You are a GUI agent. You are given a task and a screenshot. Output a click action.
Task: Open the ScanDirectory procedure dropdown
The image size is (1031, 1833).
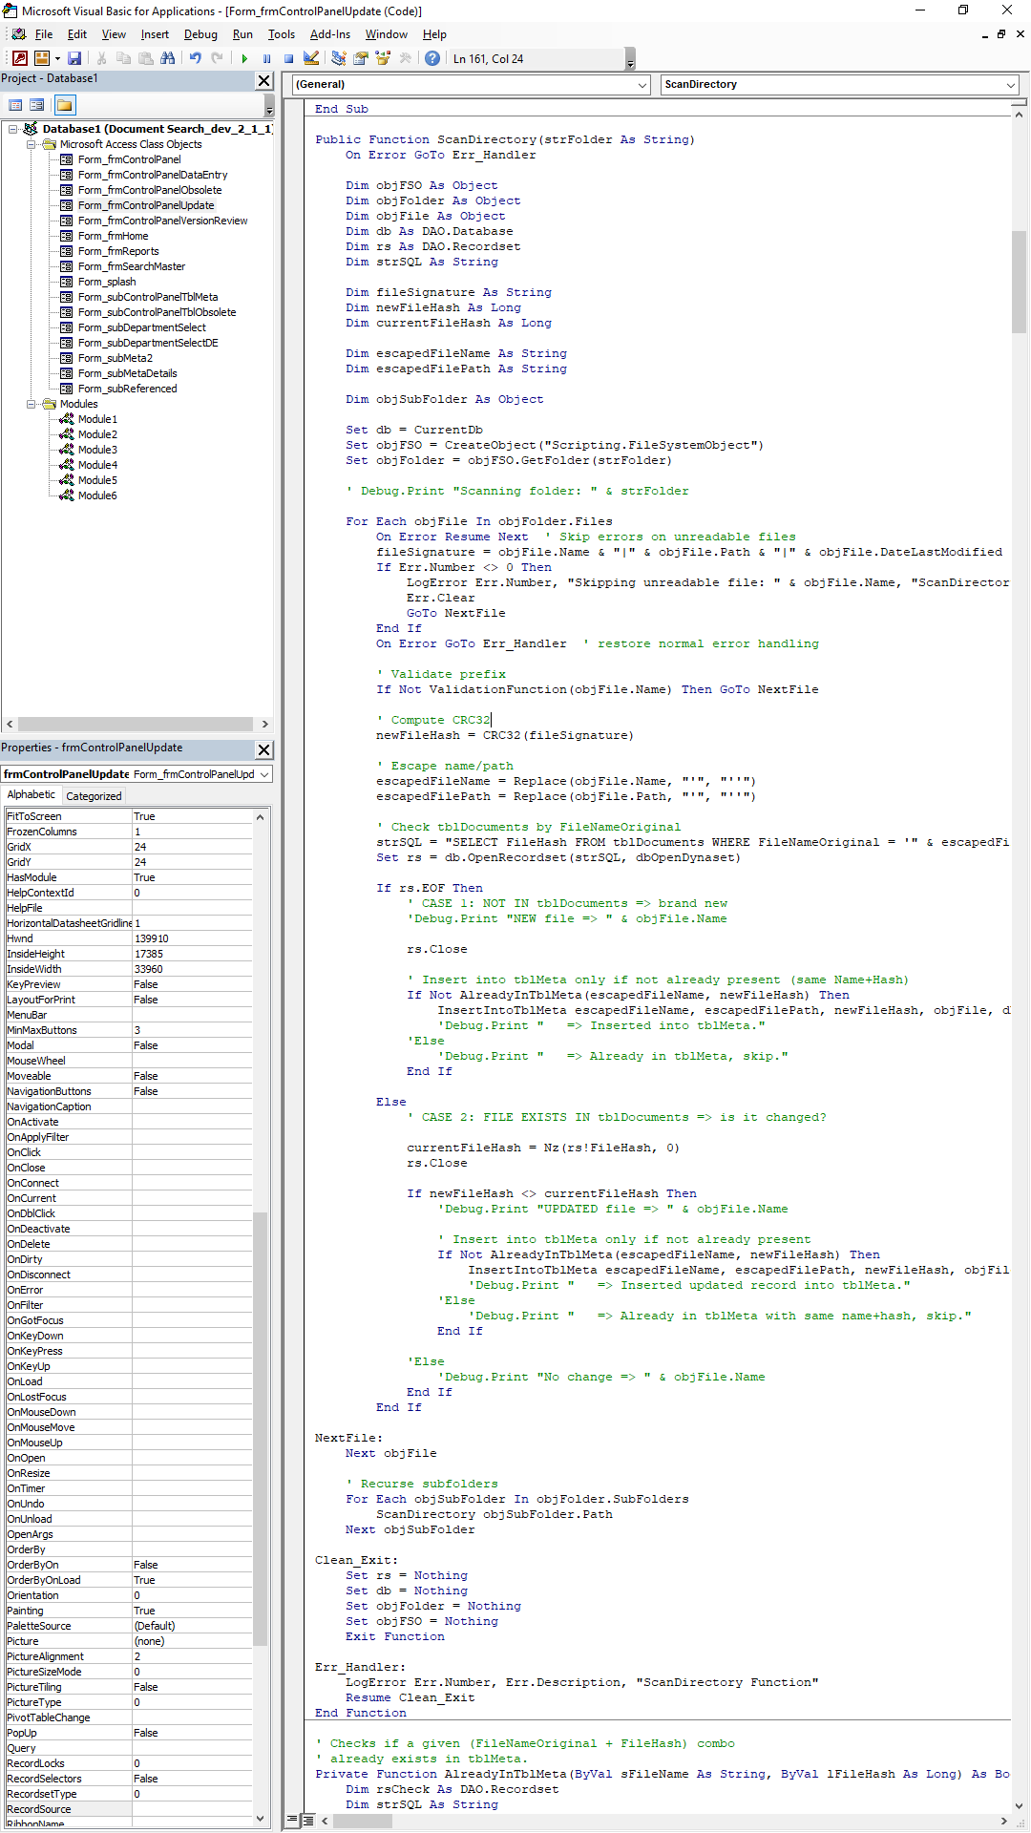pos(1010,85)
